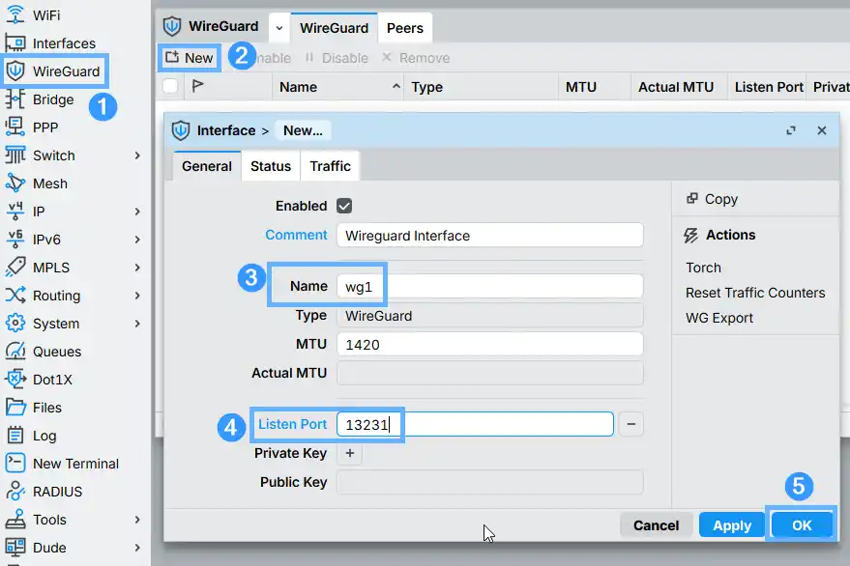Open the Dot1X sidebar icon
The width and height of the screenshot is (850, 566).
point(15,380)
